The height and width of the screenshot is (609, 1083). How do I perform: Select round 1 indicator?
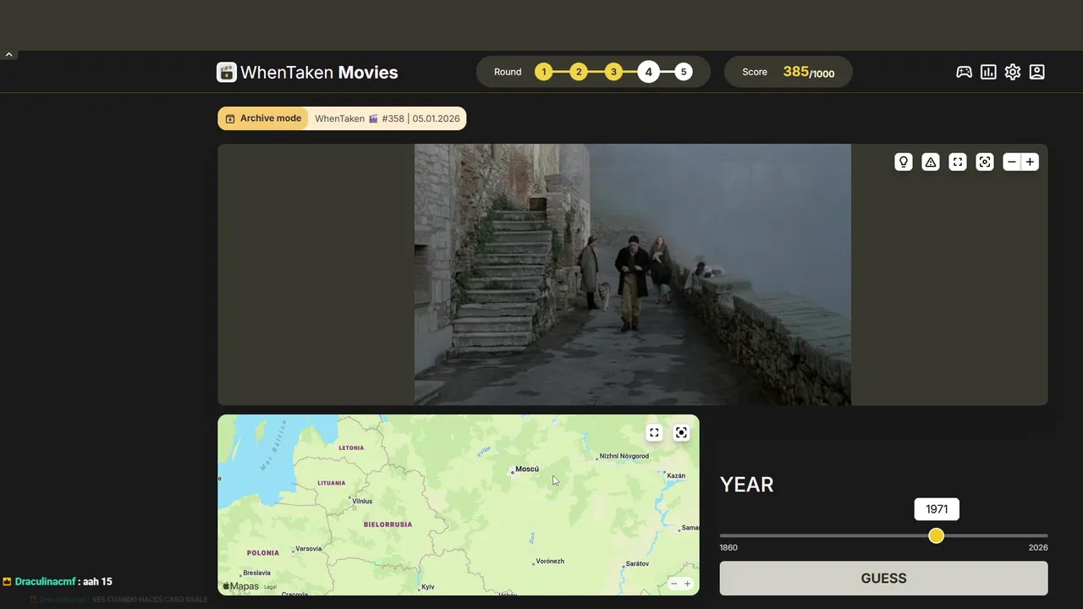click(x=543, y=72)
